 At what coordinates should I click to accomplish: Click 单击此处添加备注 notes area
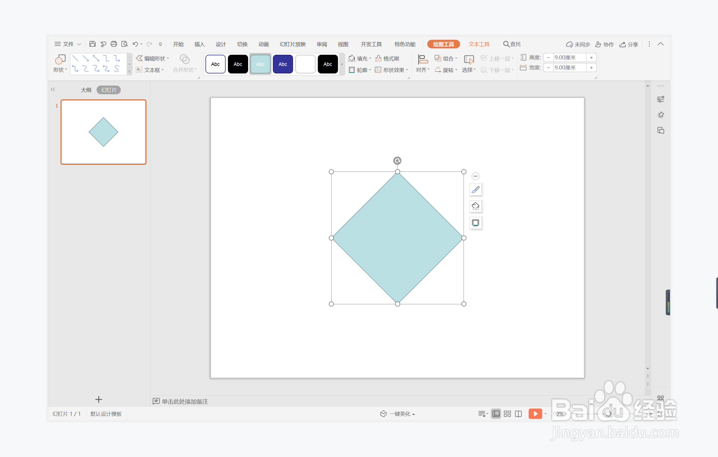click(x=184, y=401)
